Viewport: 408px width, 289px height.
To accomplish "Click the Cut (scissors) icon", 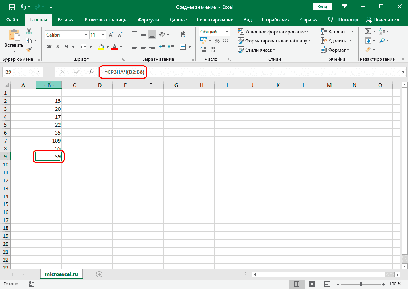I will pyautogui.click(x=29, y=31).
